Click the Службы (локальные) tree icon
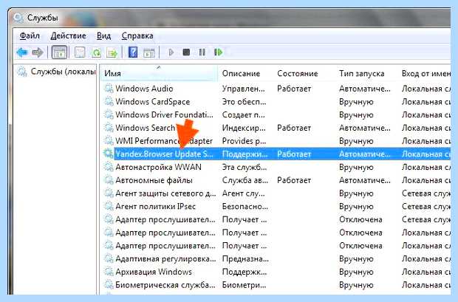The width and height of the screenshot is (458, 302). [x=22, y=72]
